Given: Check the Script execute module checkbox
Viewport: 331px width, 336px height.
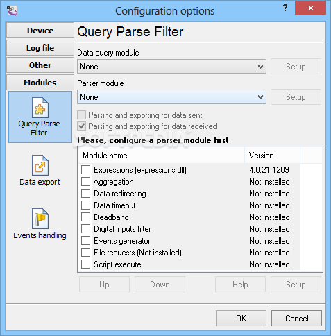Looking at the screenshot, I should point(85,264).
